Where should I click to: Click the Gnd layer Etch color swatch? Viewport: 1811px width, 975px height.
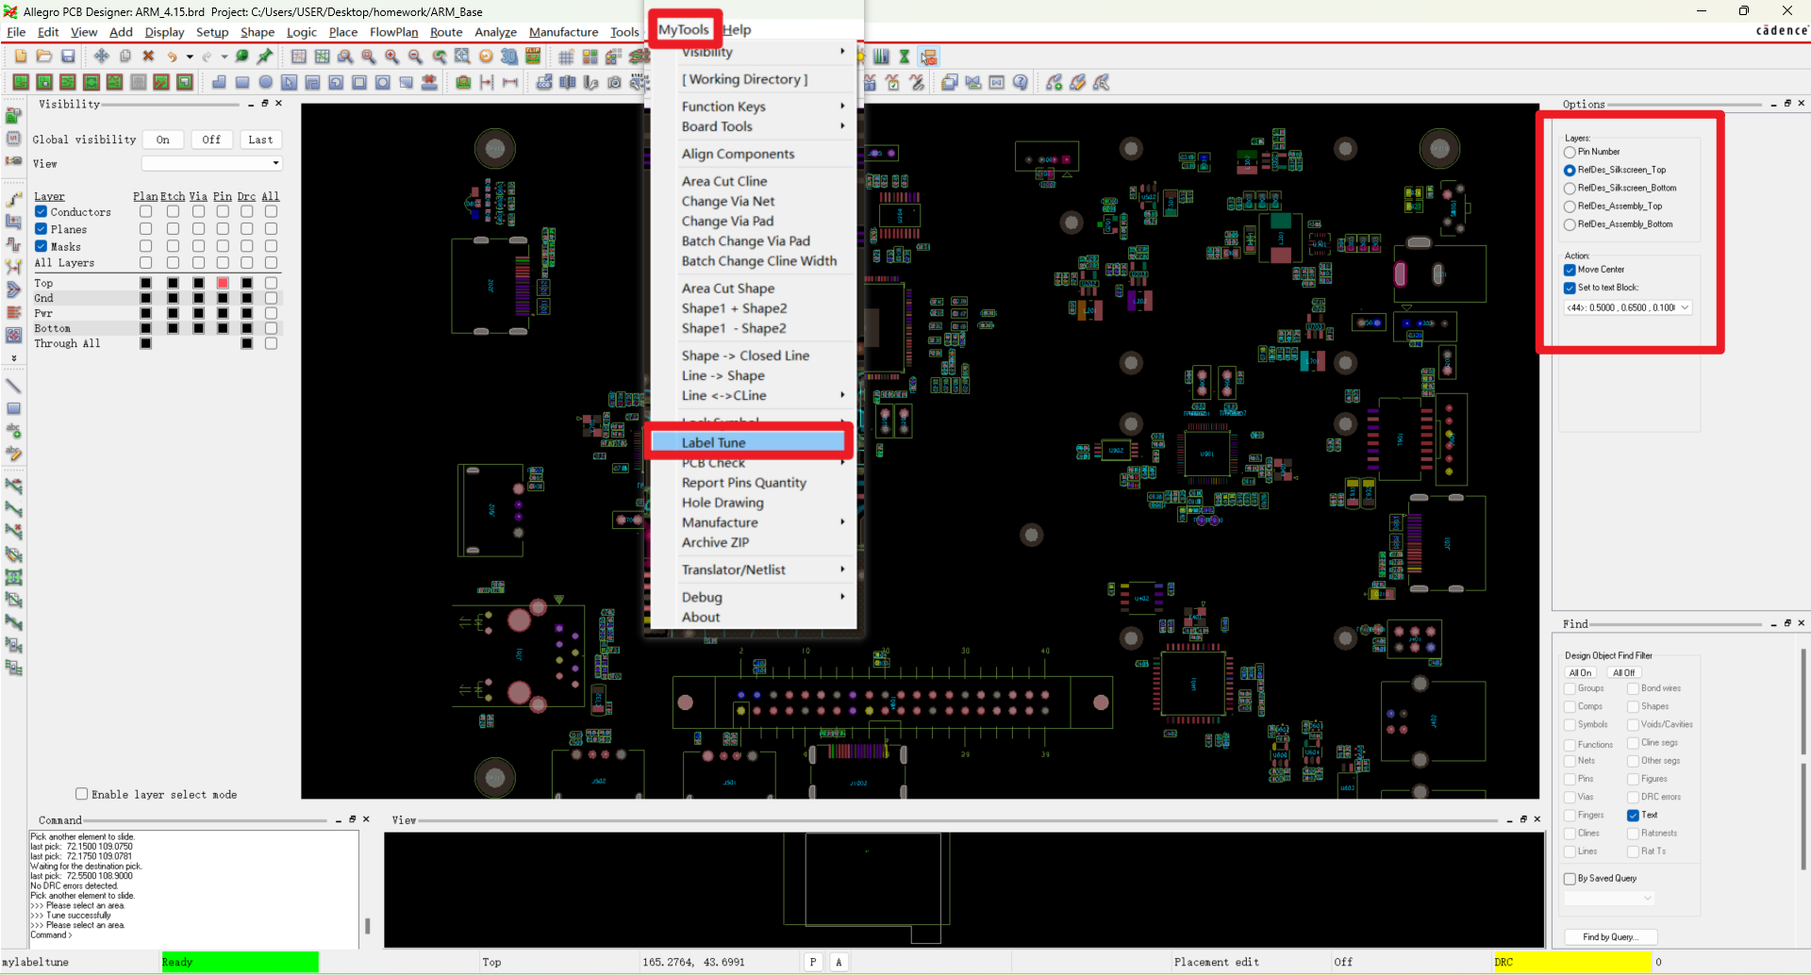[x=173, y=298]
